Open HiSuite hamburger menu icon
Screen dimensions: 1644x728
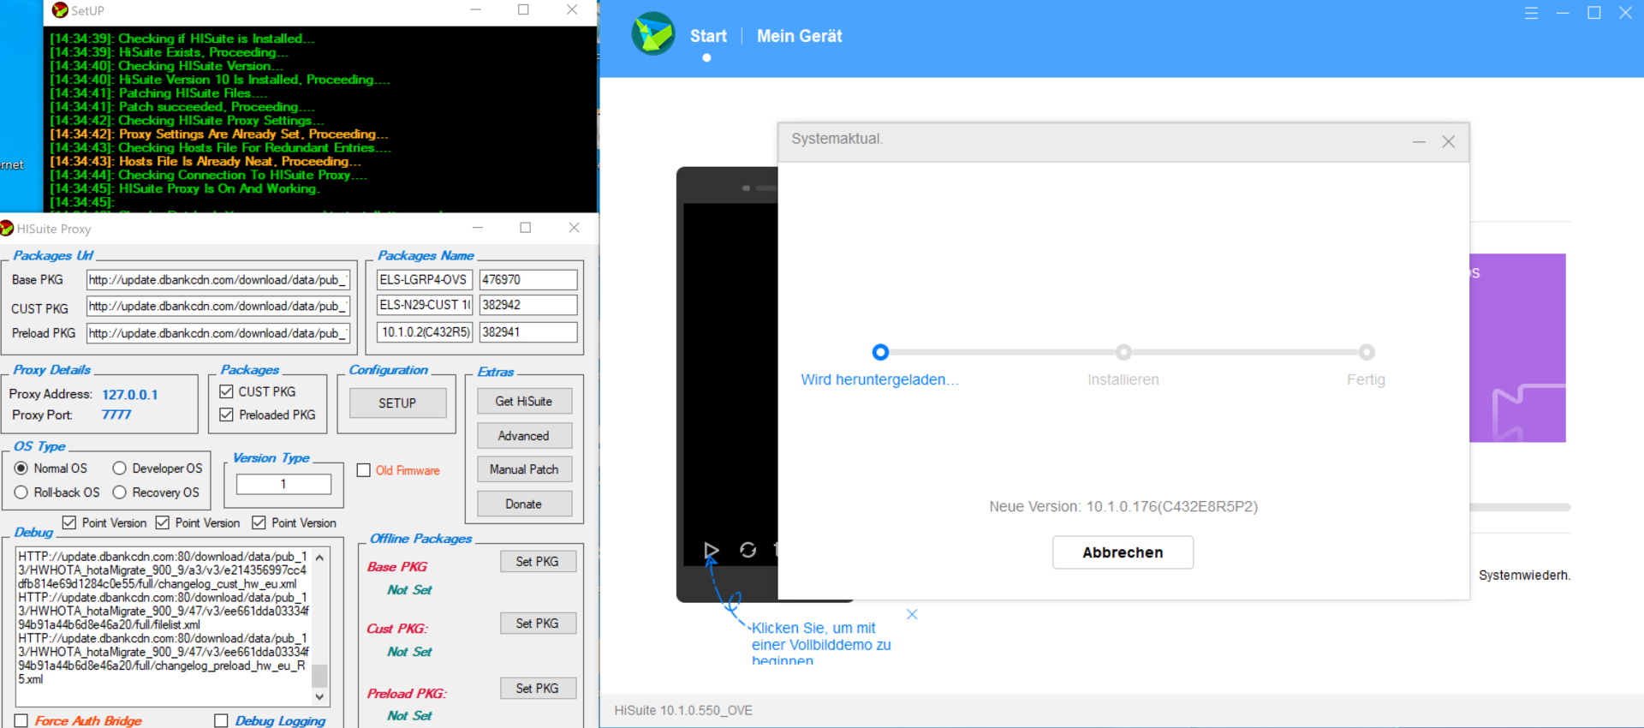(1531, 13)
